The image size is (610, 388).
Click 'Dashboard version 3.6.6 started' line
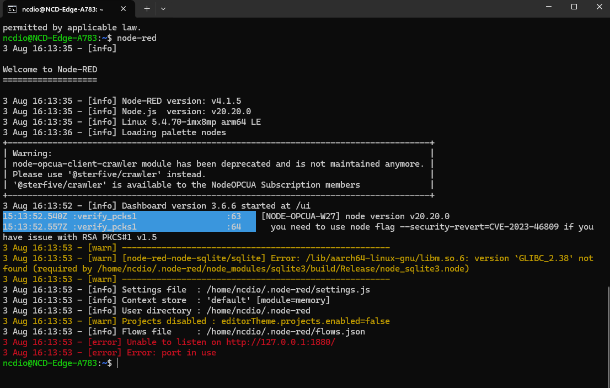click(157, 206)
